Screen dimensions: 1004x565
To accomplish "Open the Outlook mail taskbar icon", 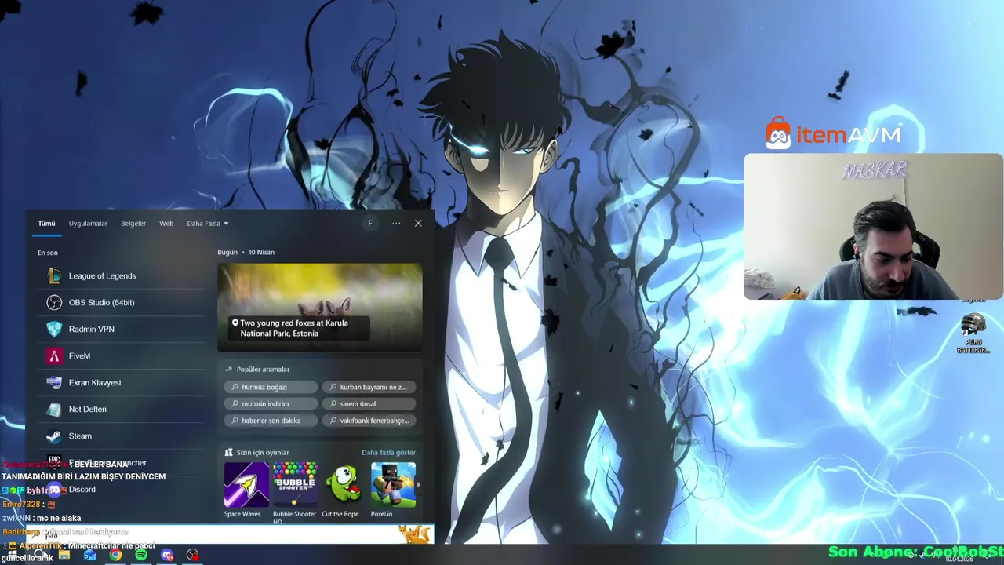I will coord(89,556).
